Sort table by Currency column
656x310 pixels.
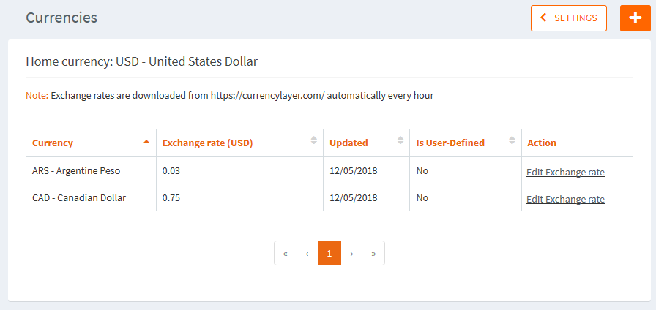[91, 143]
